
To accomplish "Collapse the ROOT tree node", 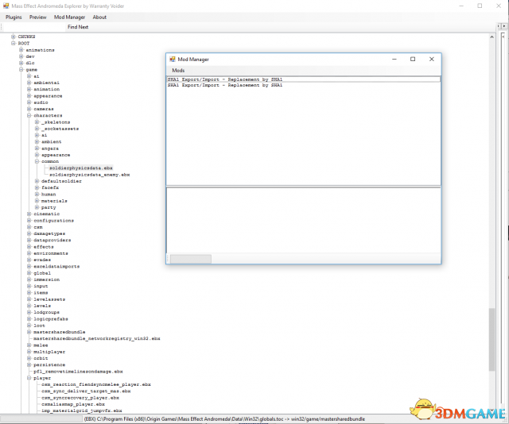I will (14, 43).
